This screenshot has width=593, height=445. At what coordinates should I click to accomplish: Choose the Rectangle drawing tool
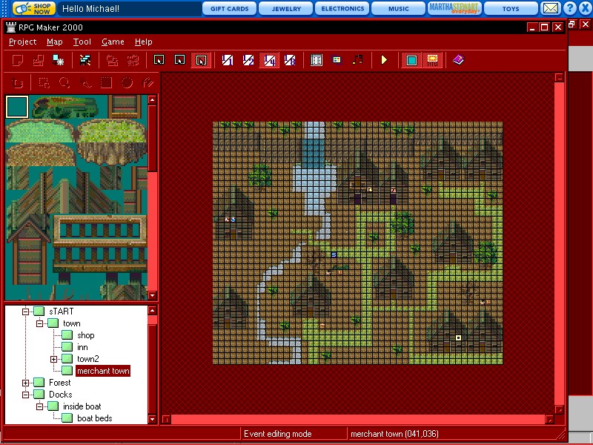106,82
